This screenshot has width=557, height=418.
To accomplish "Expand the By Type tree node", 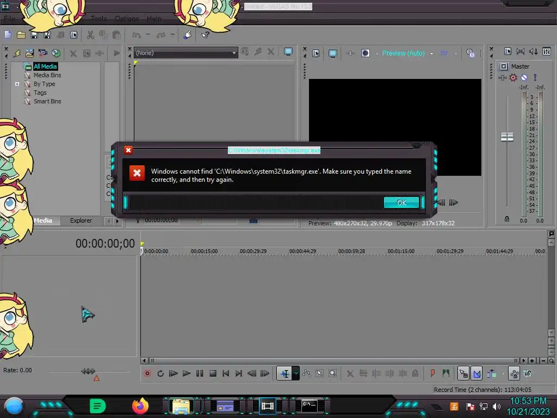I will tap(17, 84).
